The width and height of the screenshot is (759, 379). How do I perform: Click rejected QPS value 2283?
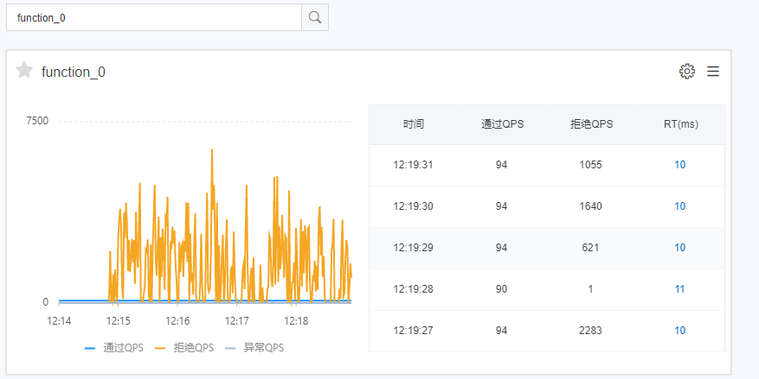590,331
